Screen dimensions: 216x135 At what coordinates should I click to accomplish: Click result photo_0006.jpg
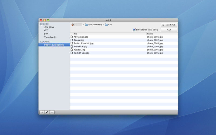[155, 53]
